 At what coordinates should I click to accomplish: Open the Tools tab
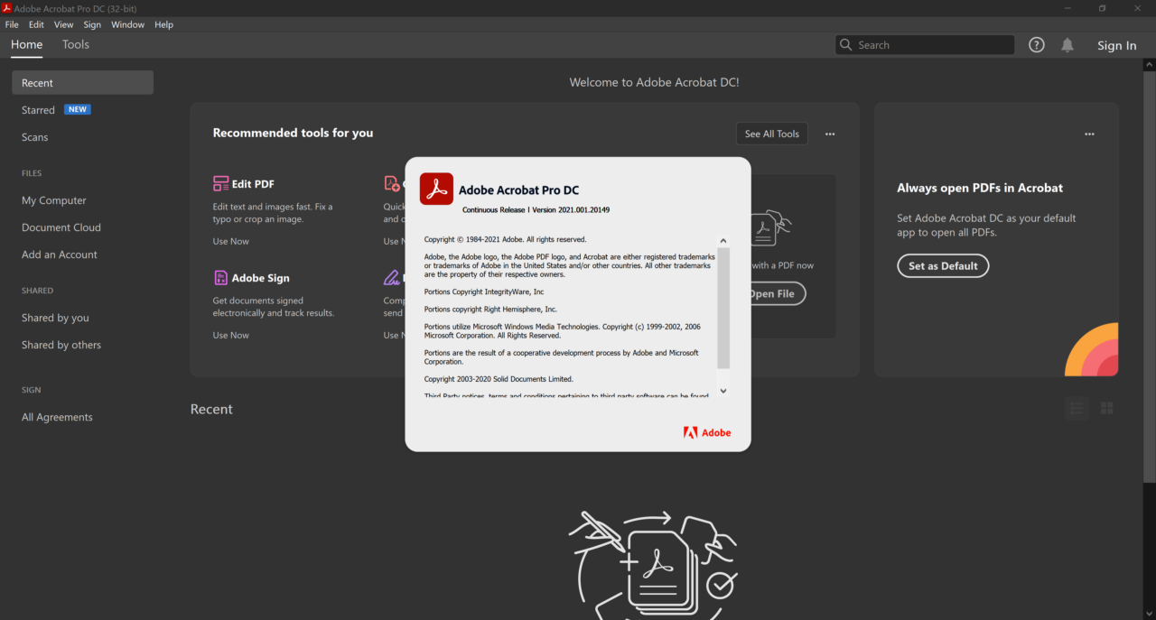[x=76, y=44]
